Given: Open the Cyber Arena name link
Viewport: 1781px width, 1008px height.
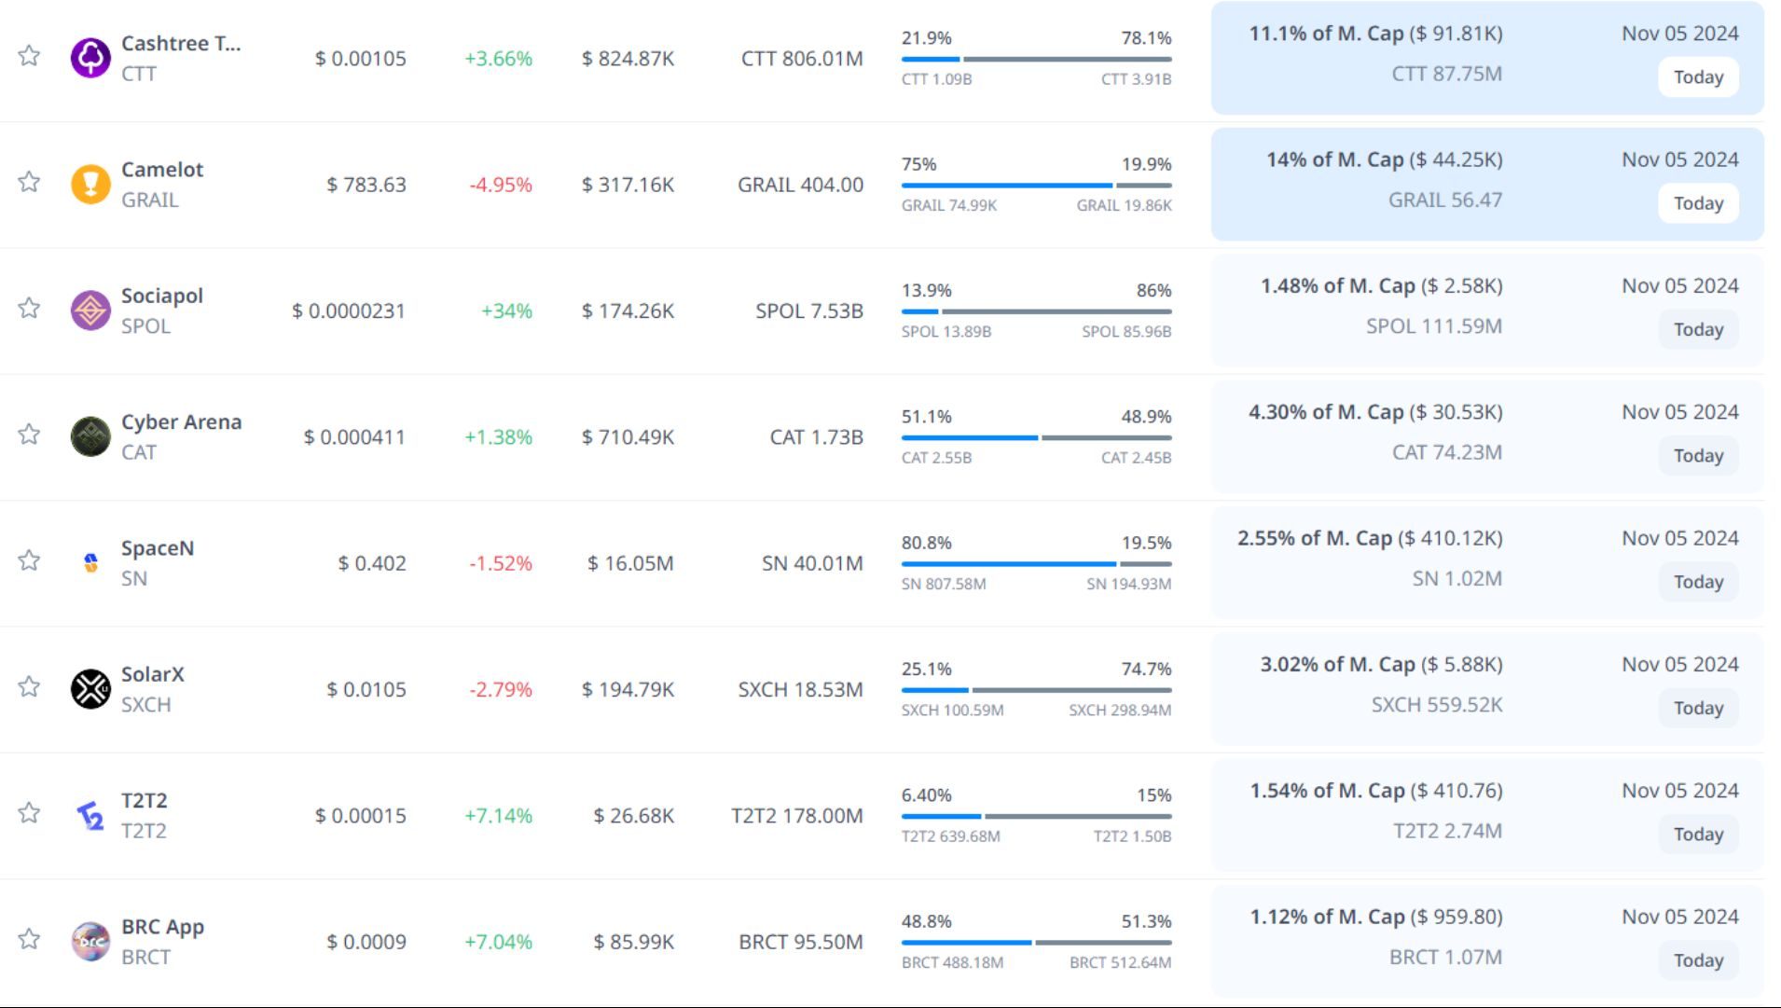Looking at the screenshot, I should pos(181,422).
